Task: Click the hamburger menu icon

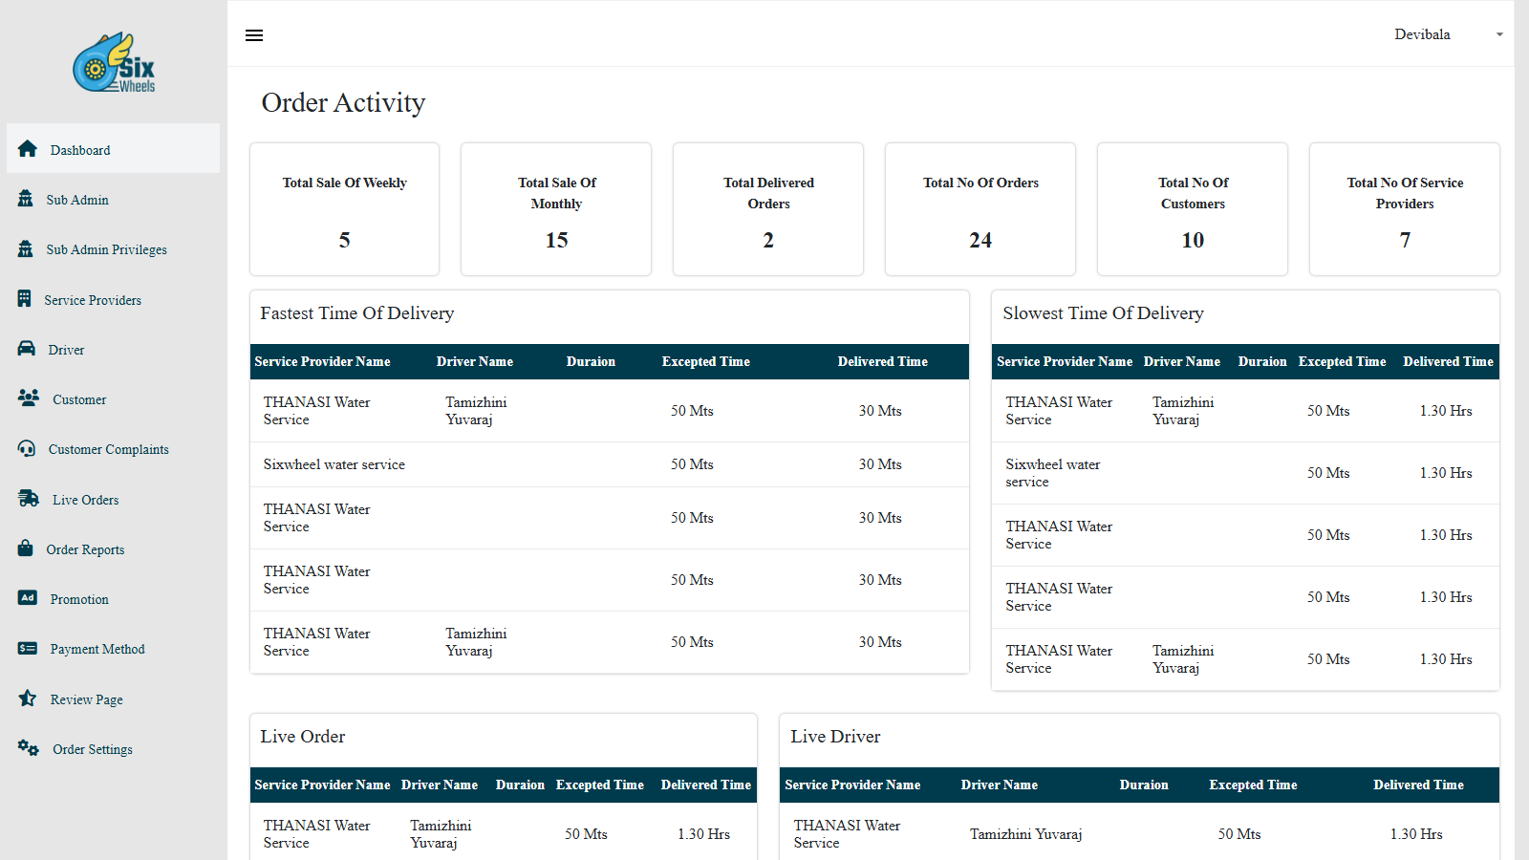Action: click(254, 35)
